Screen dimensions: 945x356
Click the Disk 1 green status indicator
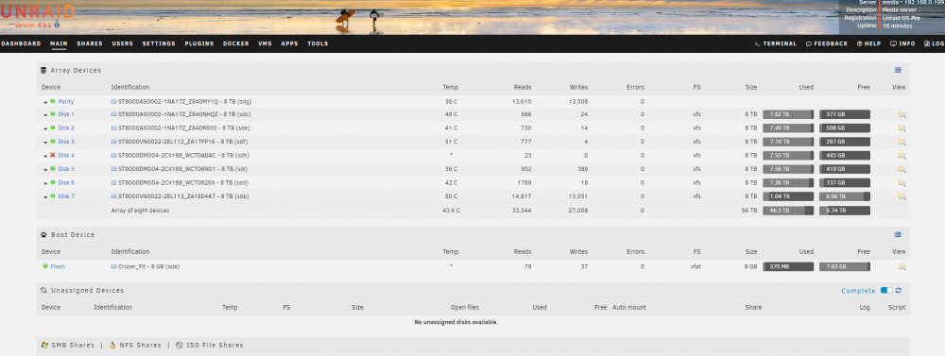pos(52,114)
